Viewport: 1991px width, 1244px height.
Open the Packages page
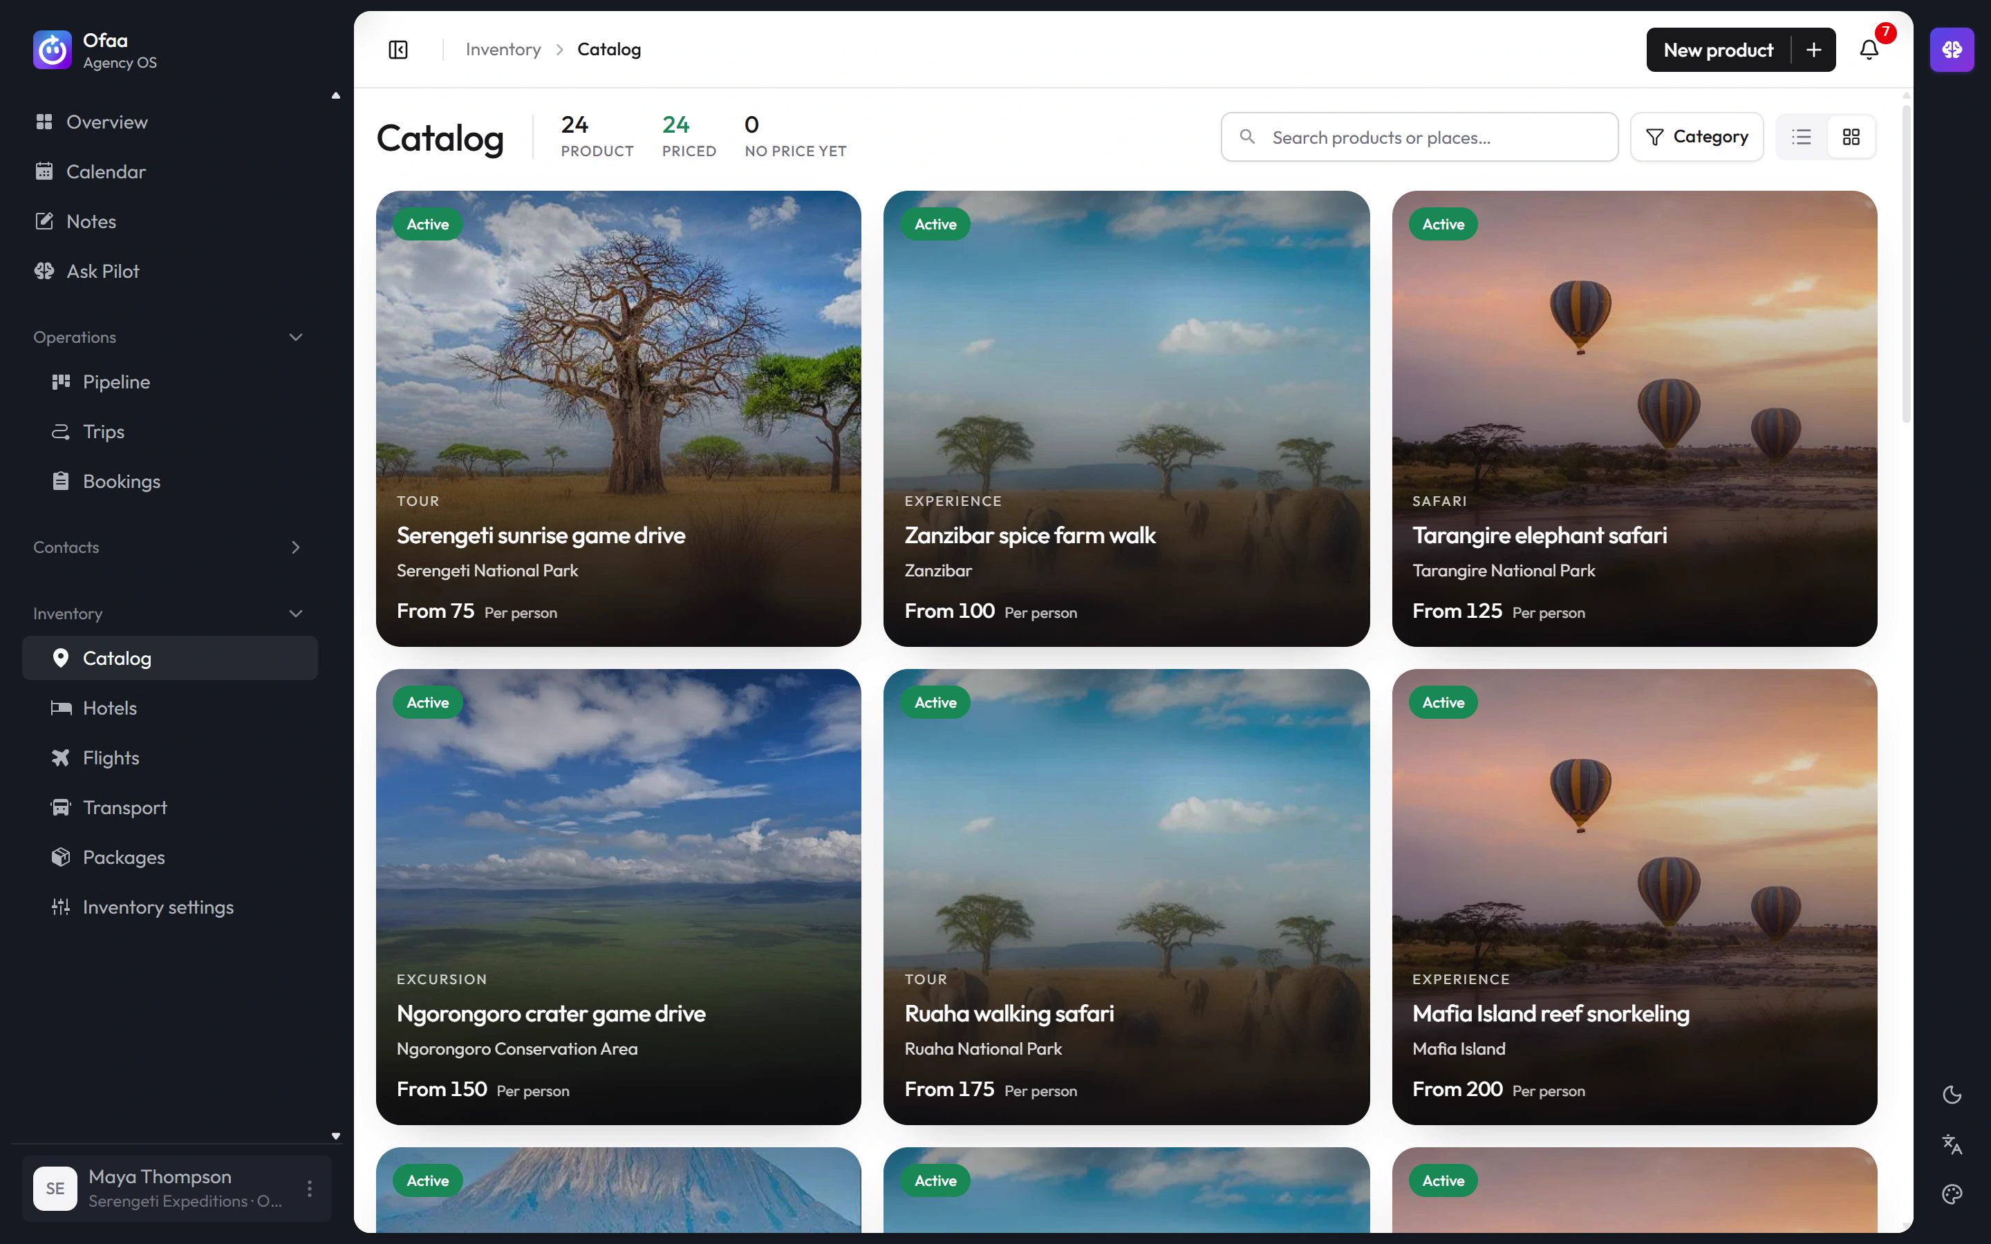point(170,857)
